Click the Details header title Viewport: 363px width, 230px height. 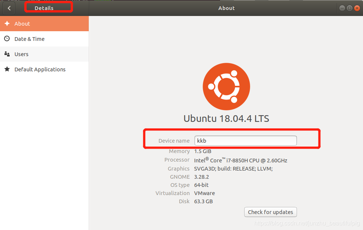[44, 8]
